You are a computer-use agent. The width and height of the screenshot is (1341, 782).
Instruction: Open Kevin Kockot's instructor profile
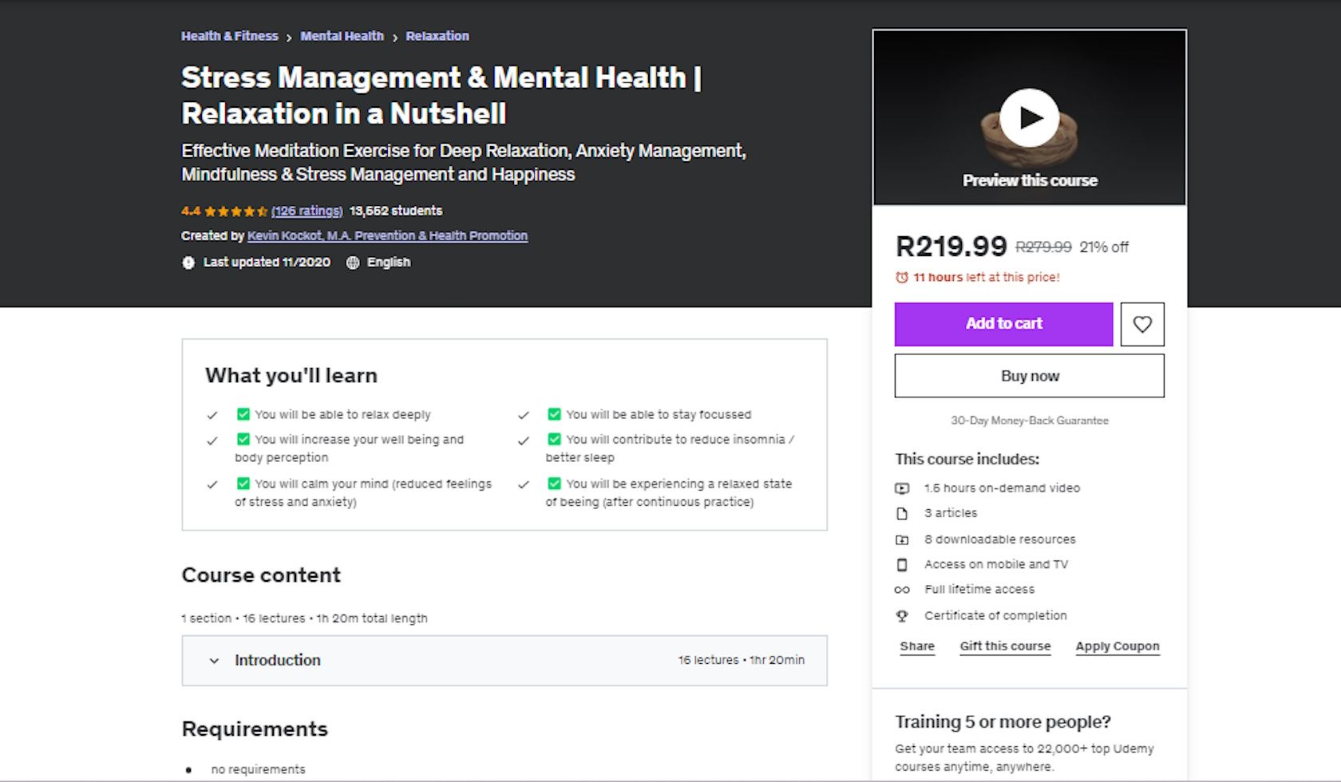[x=386, y=235]
